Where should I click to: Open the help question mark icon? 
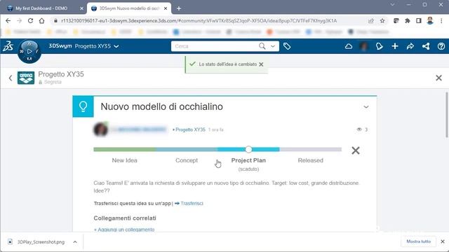pyautogui.click(x=441, y=46)
